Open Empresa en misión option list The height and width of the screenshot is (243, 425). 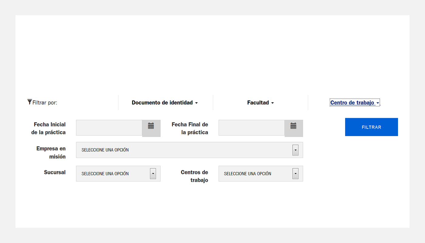point(189,150)
